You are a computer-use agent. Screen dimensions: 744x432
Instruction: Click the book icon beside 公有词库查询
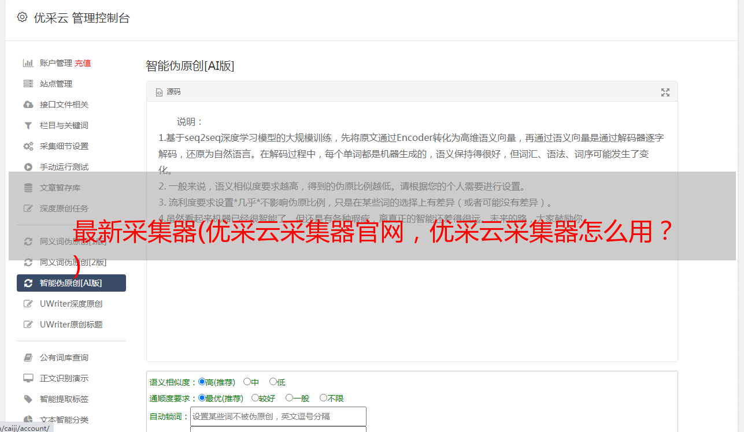coord(28,357)
